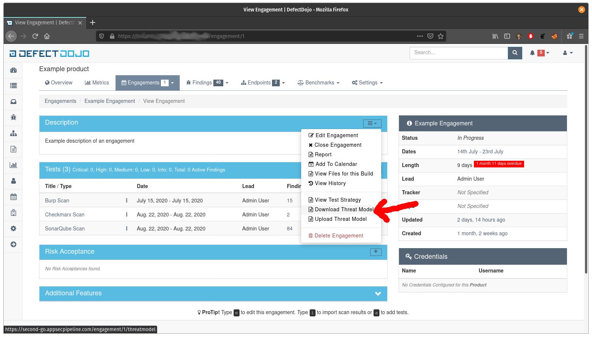The width and height of the screenshot is (592, 337).
Task: Switch to the Benchmarks tab
Action: (x=318, y=83)
